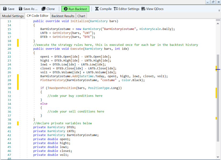Click the Save As toolbar icon
The image size is (221, 160).
pos(20,9)
